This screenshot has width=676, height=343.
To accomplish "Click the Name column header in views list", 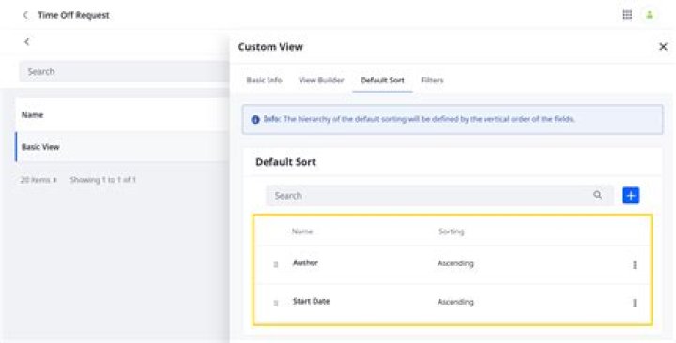I will 32,115.
